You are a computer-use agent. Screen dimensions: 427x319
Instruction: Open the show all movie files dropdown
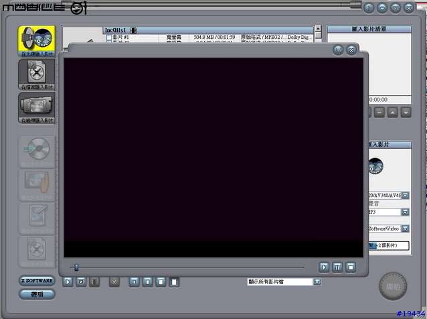pyautogui.click(x=317, y=282)
